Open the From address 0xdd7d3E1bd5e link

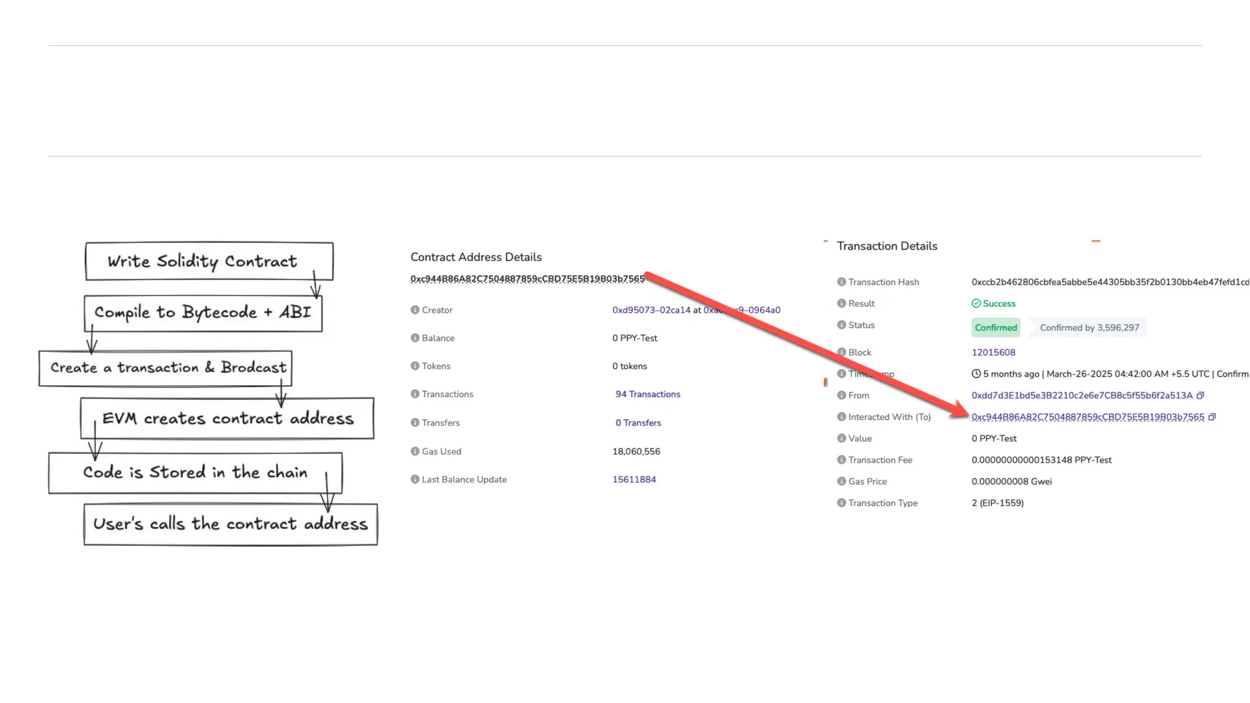coord(1082,395)
